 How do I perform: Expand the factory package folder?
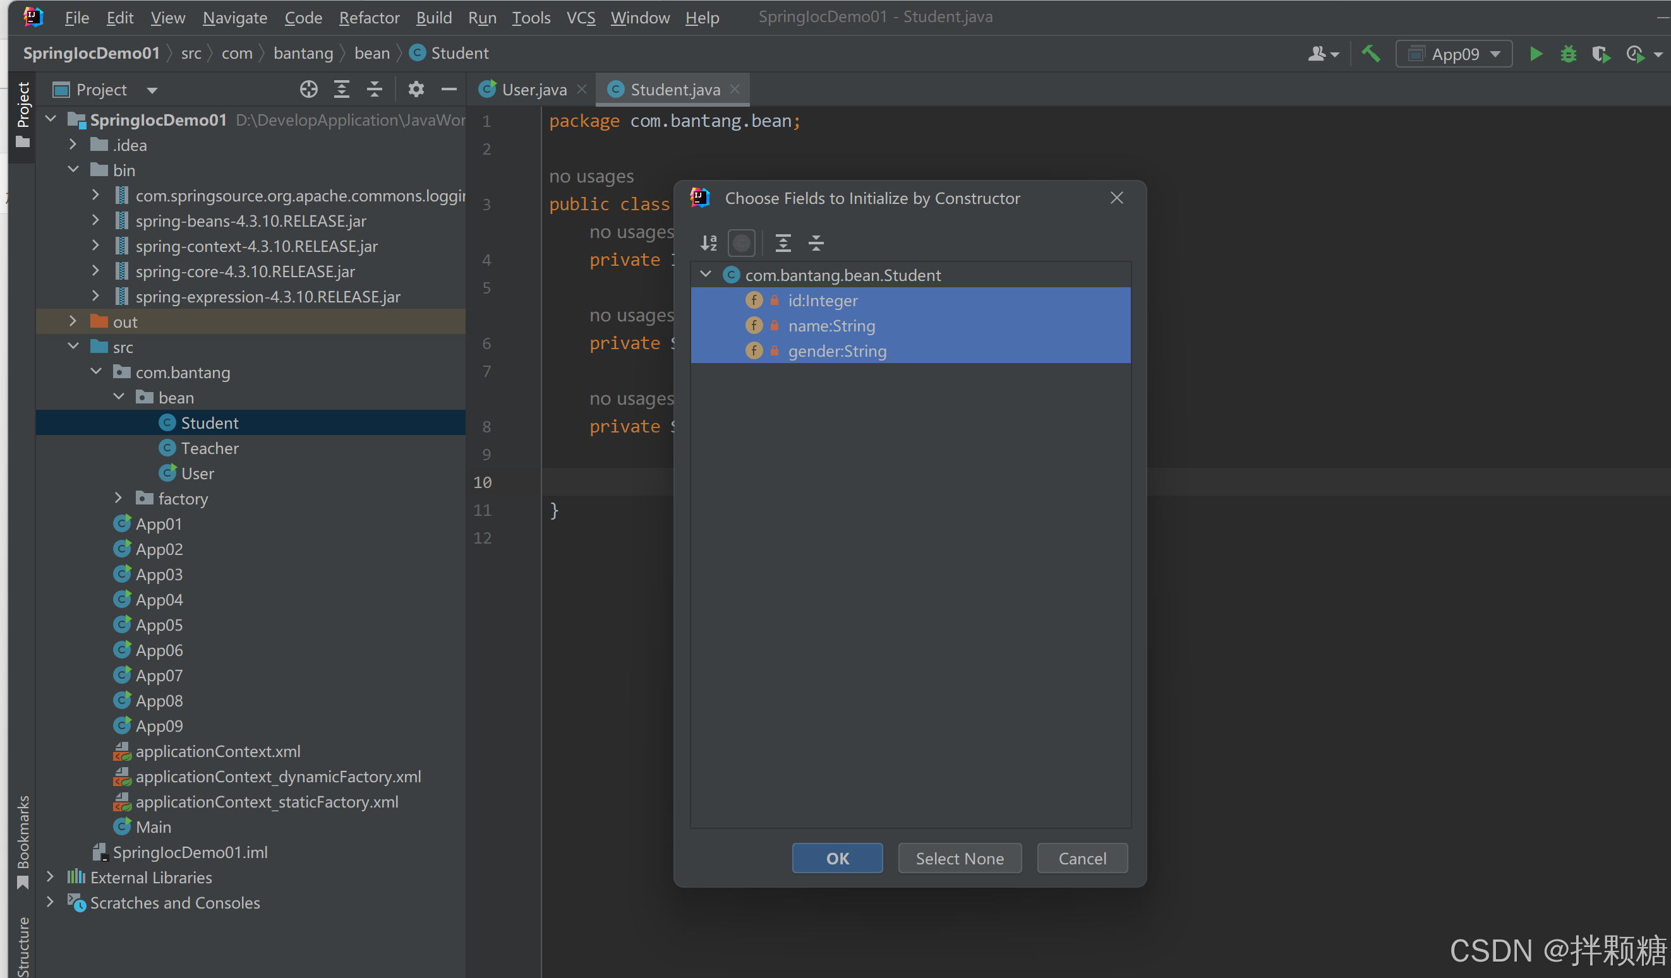[x=119, y=498]
